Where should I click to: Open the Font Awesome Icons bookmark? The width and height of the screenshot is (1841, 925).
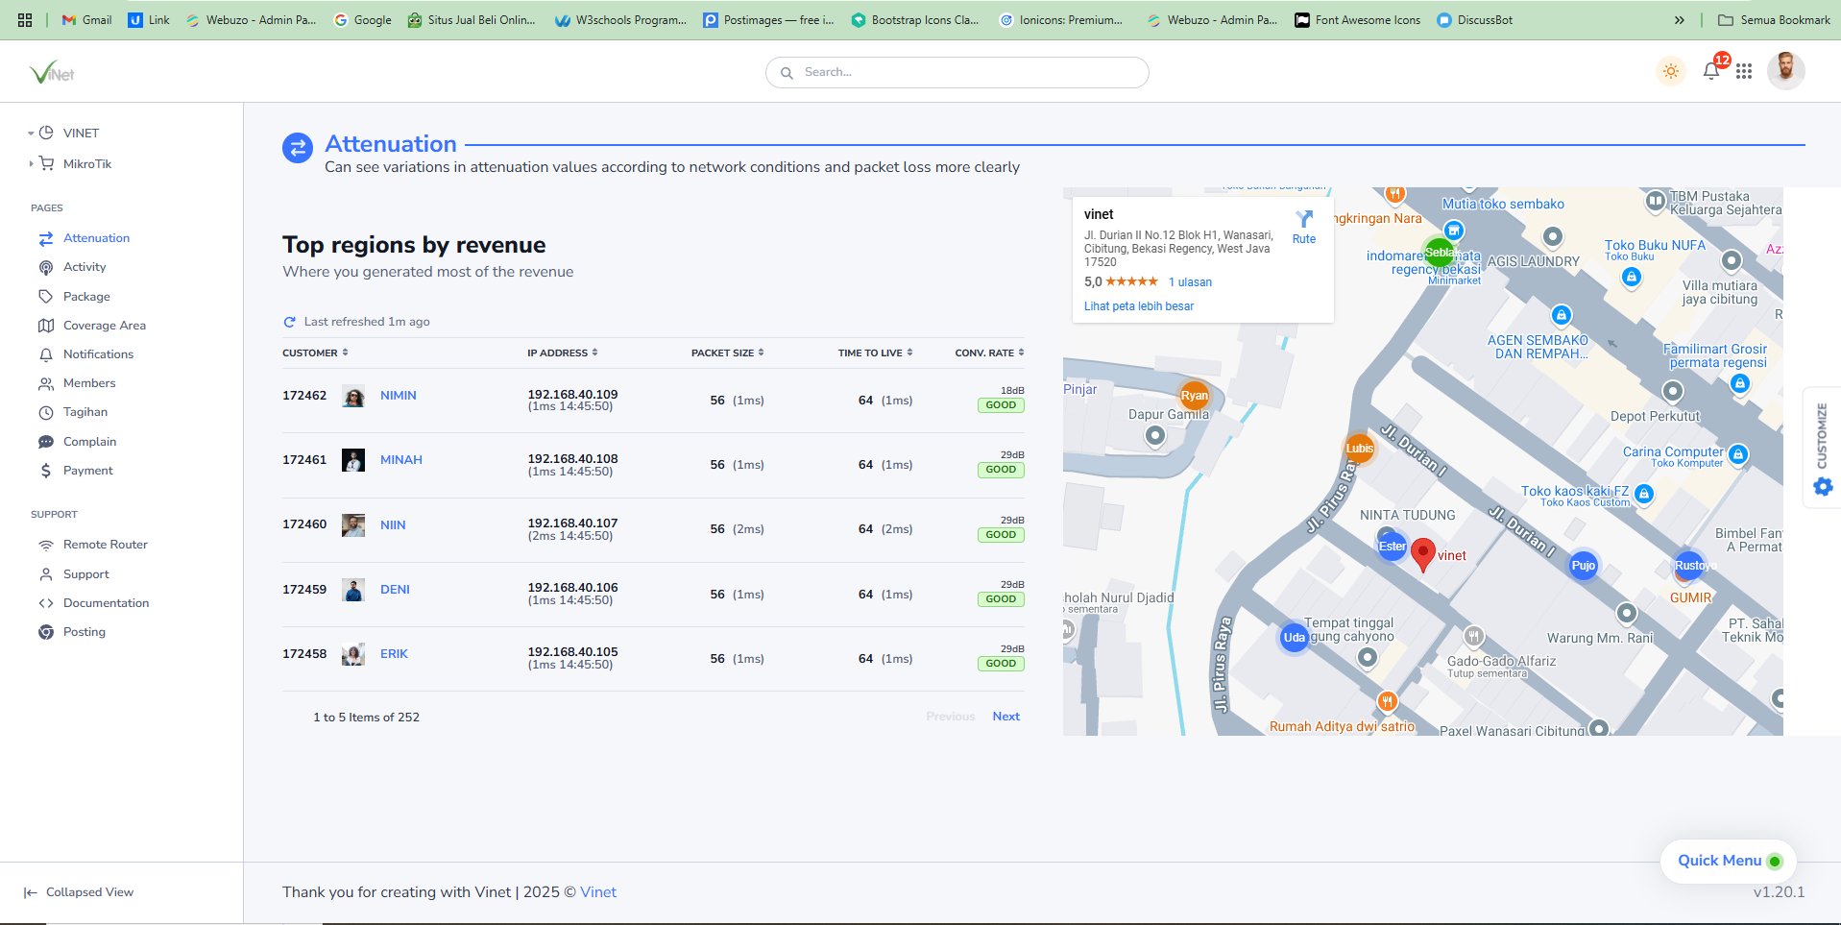tap(1358, 19)
